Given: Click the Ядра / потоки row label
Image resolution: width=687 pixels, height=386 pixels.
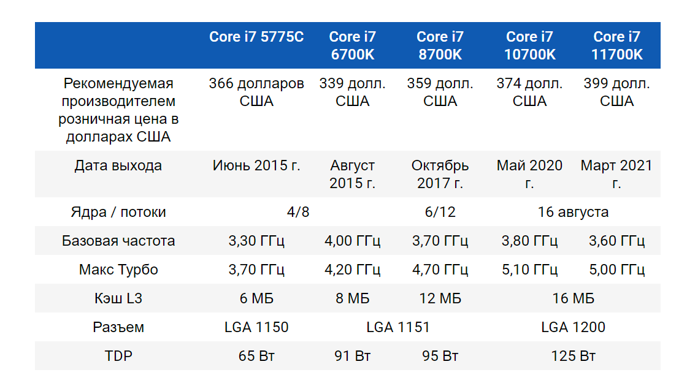Looking at the screenshot, I should coord(118,212).
